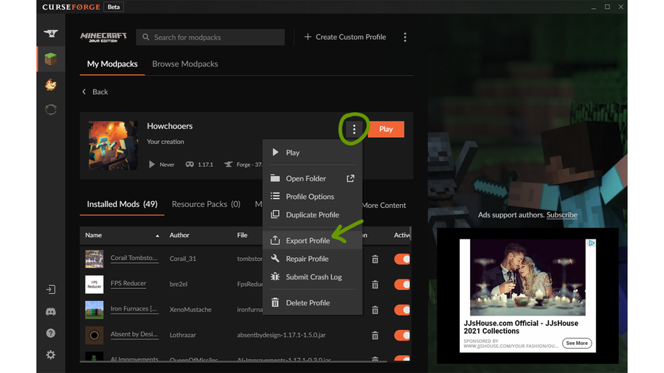Click the search magnifier icon
Viewport: 664px width, 373px height.
[145, 37]
